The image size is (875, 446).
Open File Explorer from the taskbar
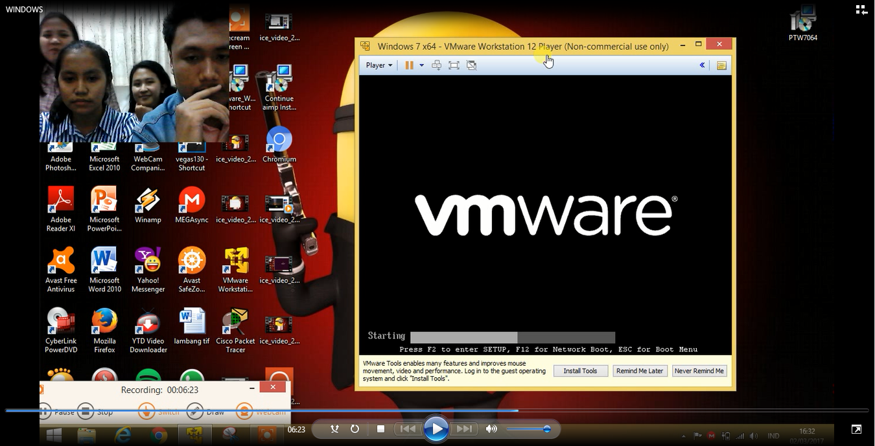pos(86,434)
